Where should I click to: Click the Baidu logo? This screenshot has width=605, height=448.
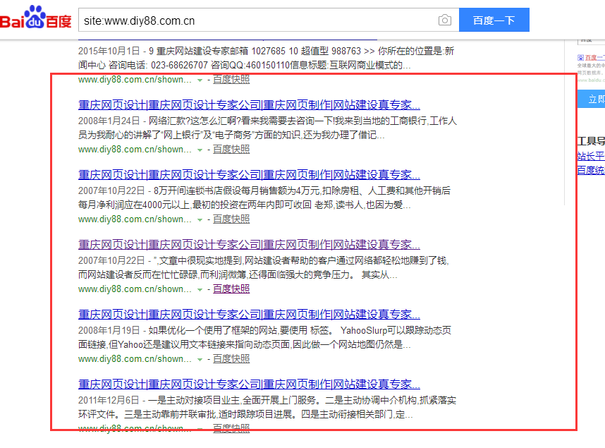click(35, 18)
